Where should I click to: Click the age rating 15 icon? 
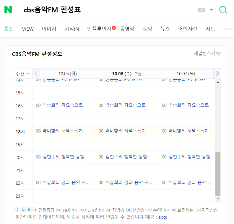[29, 210]
